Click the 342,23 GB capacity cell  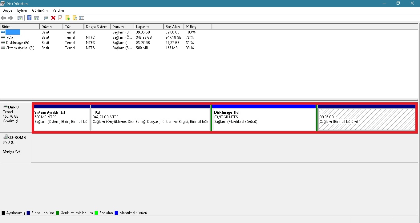click(x=143, y=37)
